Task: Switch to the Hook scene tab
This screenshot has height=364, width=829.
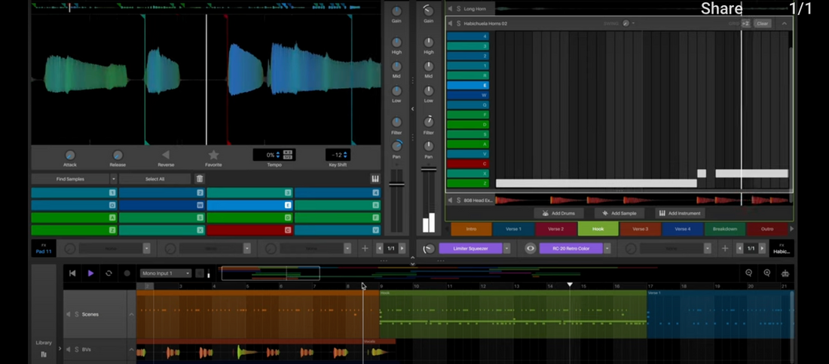Action: pyautogui.click(x=598, y=229)
